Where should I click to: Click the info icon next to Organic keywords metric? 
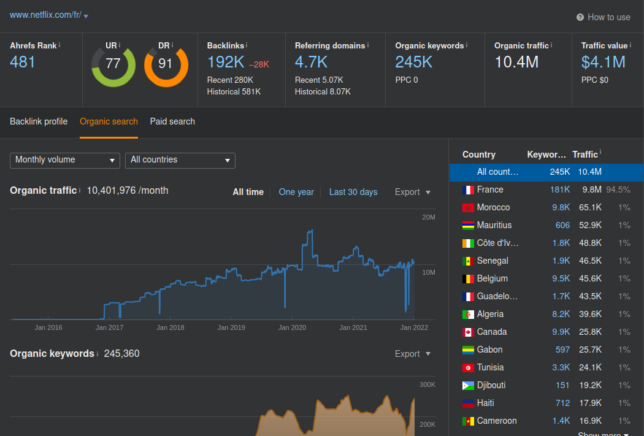click(467, 45)
